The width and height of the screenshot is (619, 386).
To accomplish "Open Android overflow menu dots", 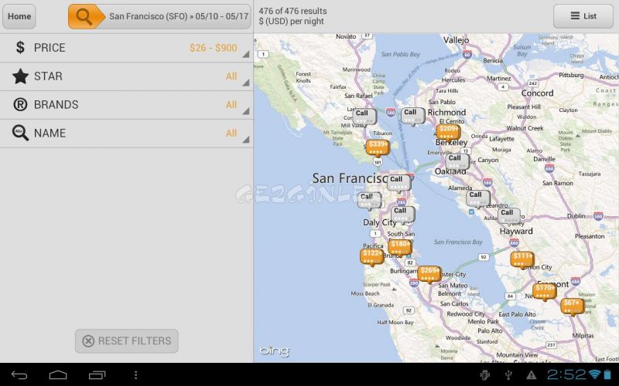I will pos(136,375).
